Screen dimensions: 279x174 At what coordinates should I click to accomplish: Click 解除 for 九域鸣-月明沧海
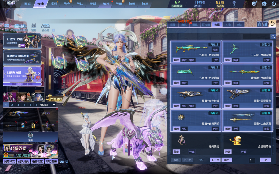(176, 60)
